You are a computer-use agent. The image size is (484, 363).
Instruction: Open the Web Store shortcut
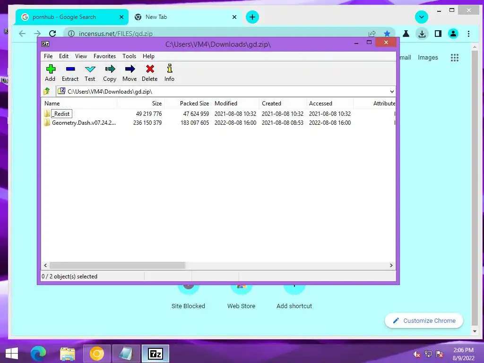[242, 296]
